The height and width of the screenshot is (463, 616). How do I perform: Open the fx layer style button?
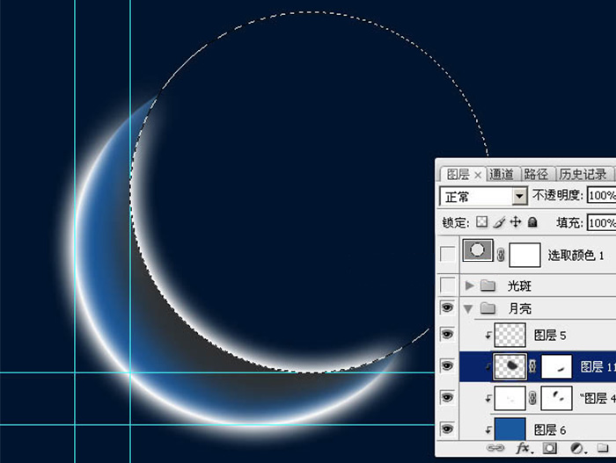pyautogui.click(x=523, y=448)
